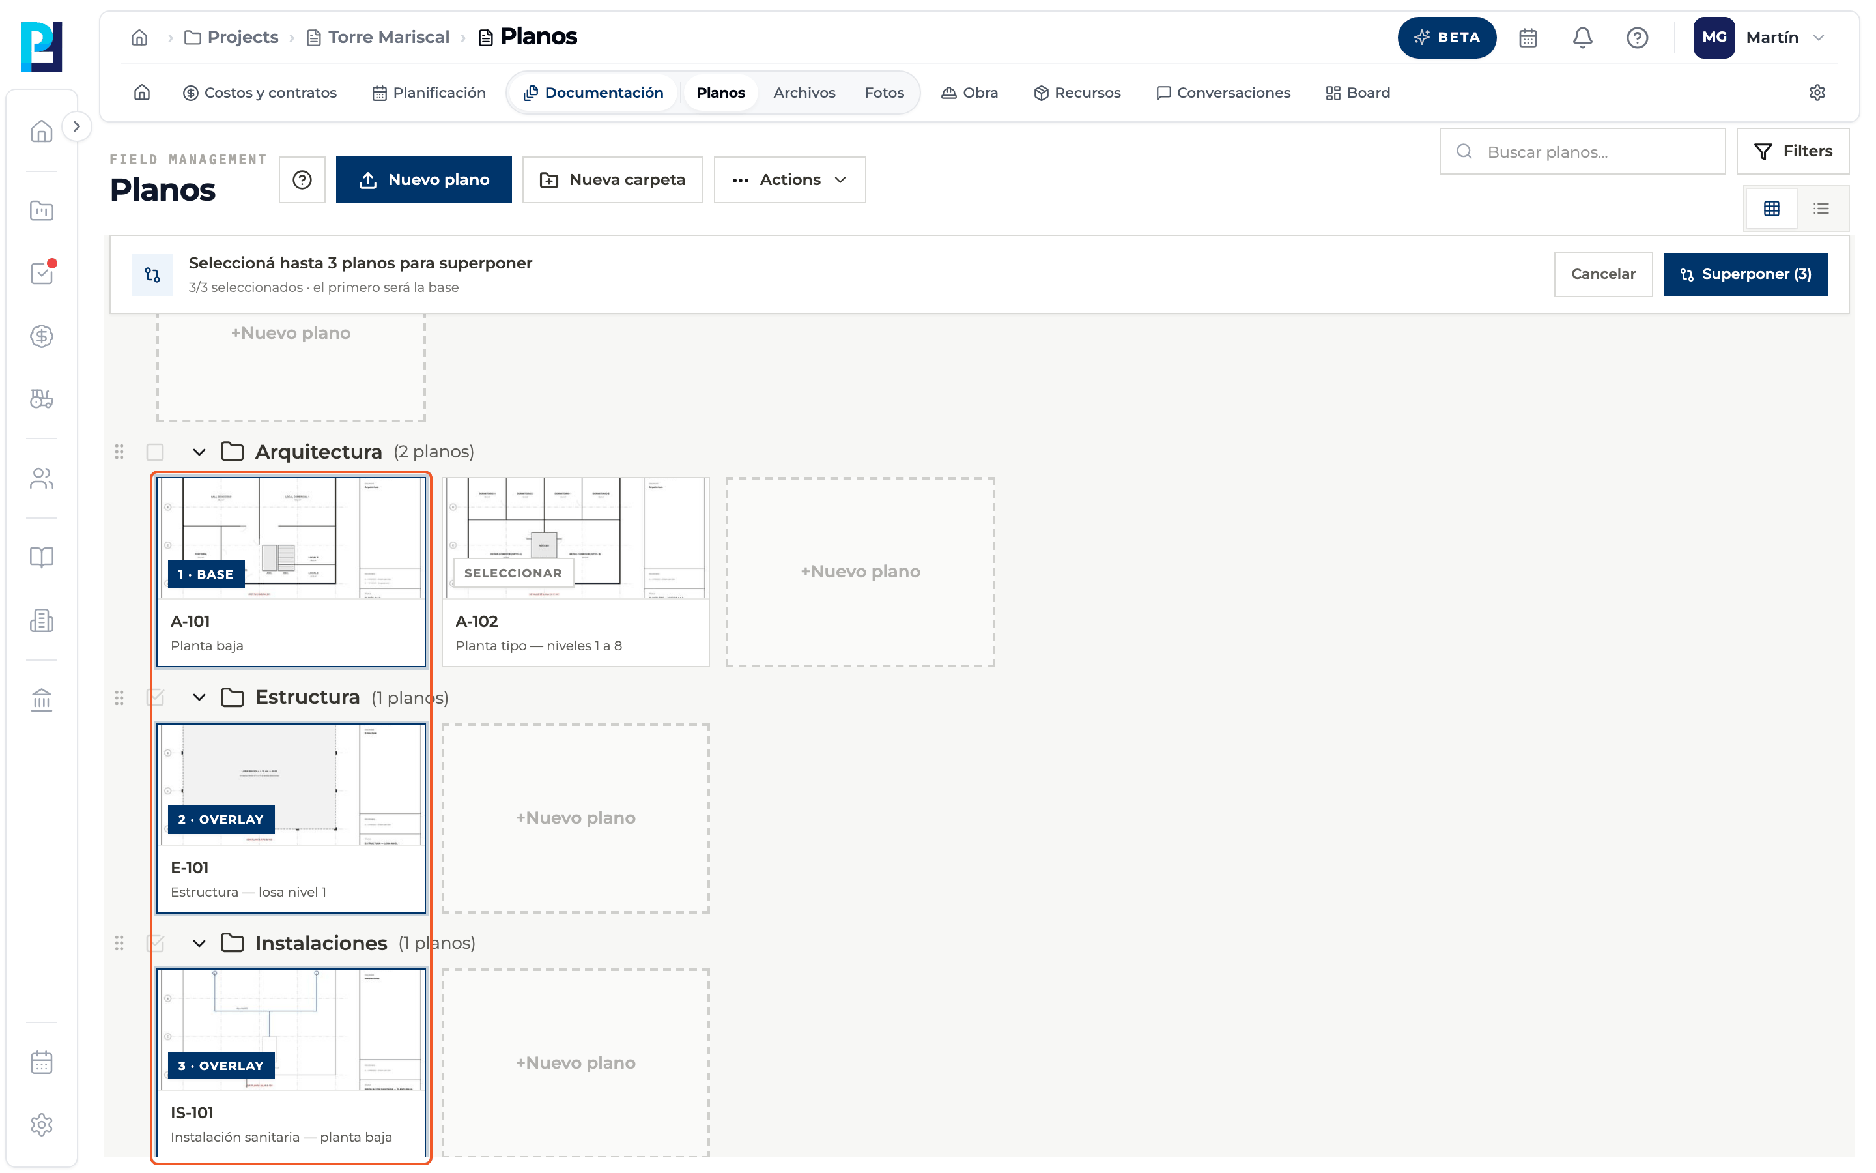Viewport: 1876px width, 1173px height.
Task: Collapse the Estructura folder
Action: click(199, 697)
